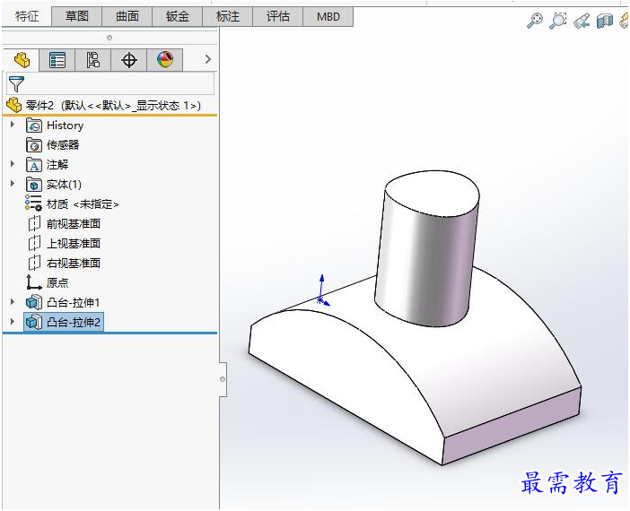This screenshot has height=511, width=630.
Task: Click the panel collapse handle on splitter
Action: (x=223, y=379)
